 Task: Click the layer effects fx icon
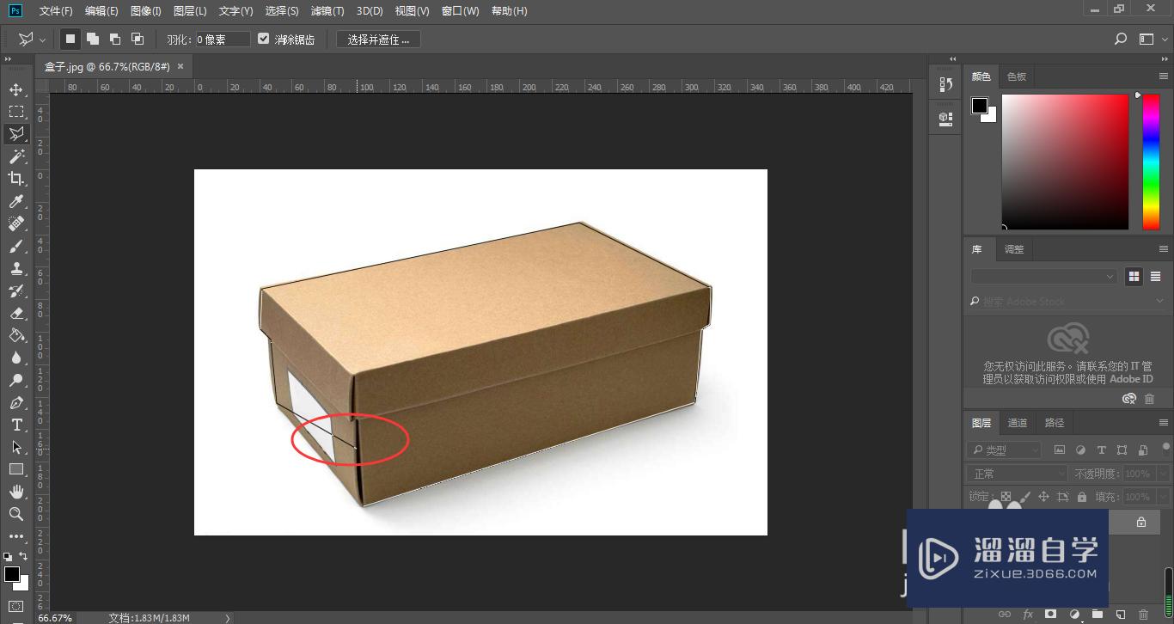(x=1027, y=615)
